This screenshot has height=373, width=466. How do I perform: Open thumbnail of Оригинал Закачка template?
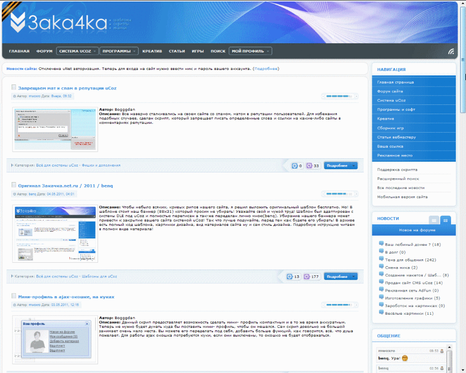coord(55,234)
